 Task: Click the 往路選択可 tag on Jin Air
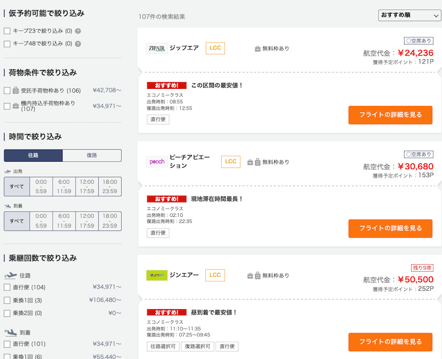[163, 347]
